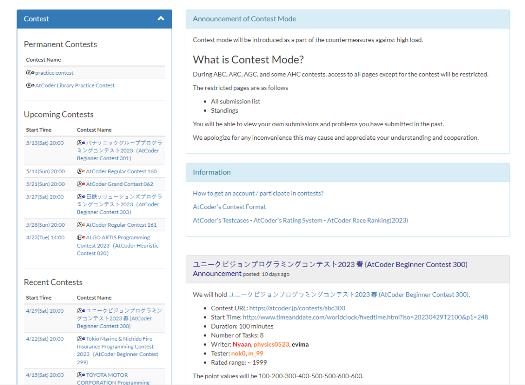View writer physics0523's profile
525x385 pixels.
271,344
